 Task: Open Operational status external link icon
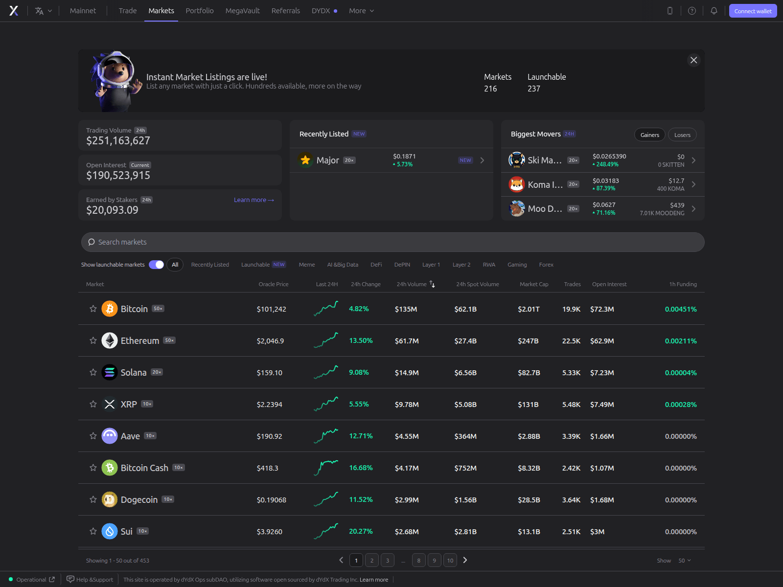tap(52, 579)
